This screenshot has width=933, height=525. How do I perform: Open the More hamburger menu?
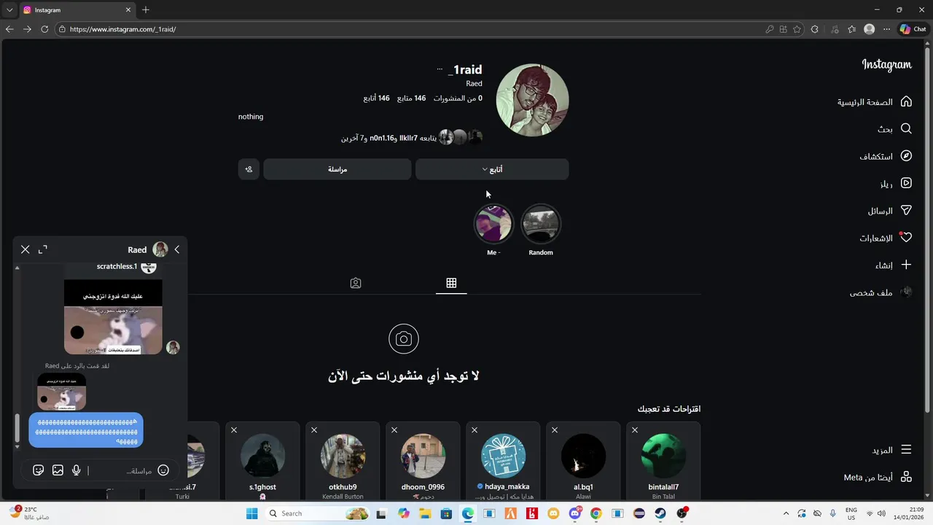(906, 450)
